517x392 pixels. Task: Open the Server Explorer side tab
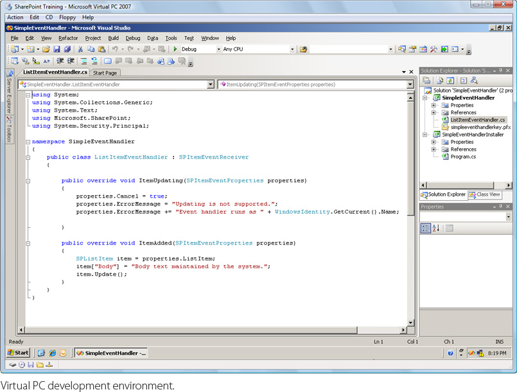pyautogui.click(x=9, y=92)
